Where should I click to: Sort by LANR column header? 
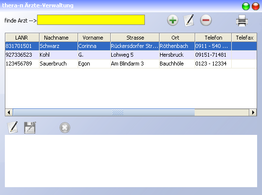pos(22,38)
